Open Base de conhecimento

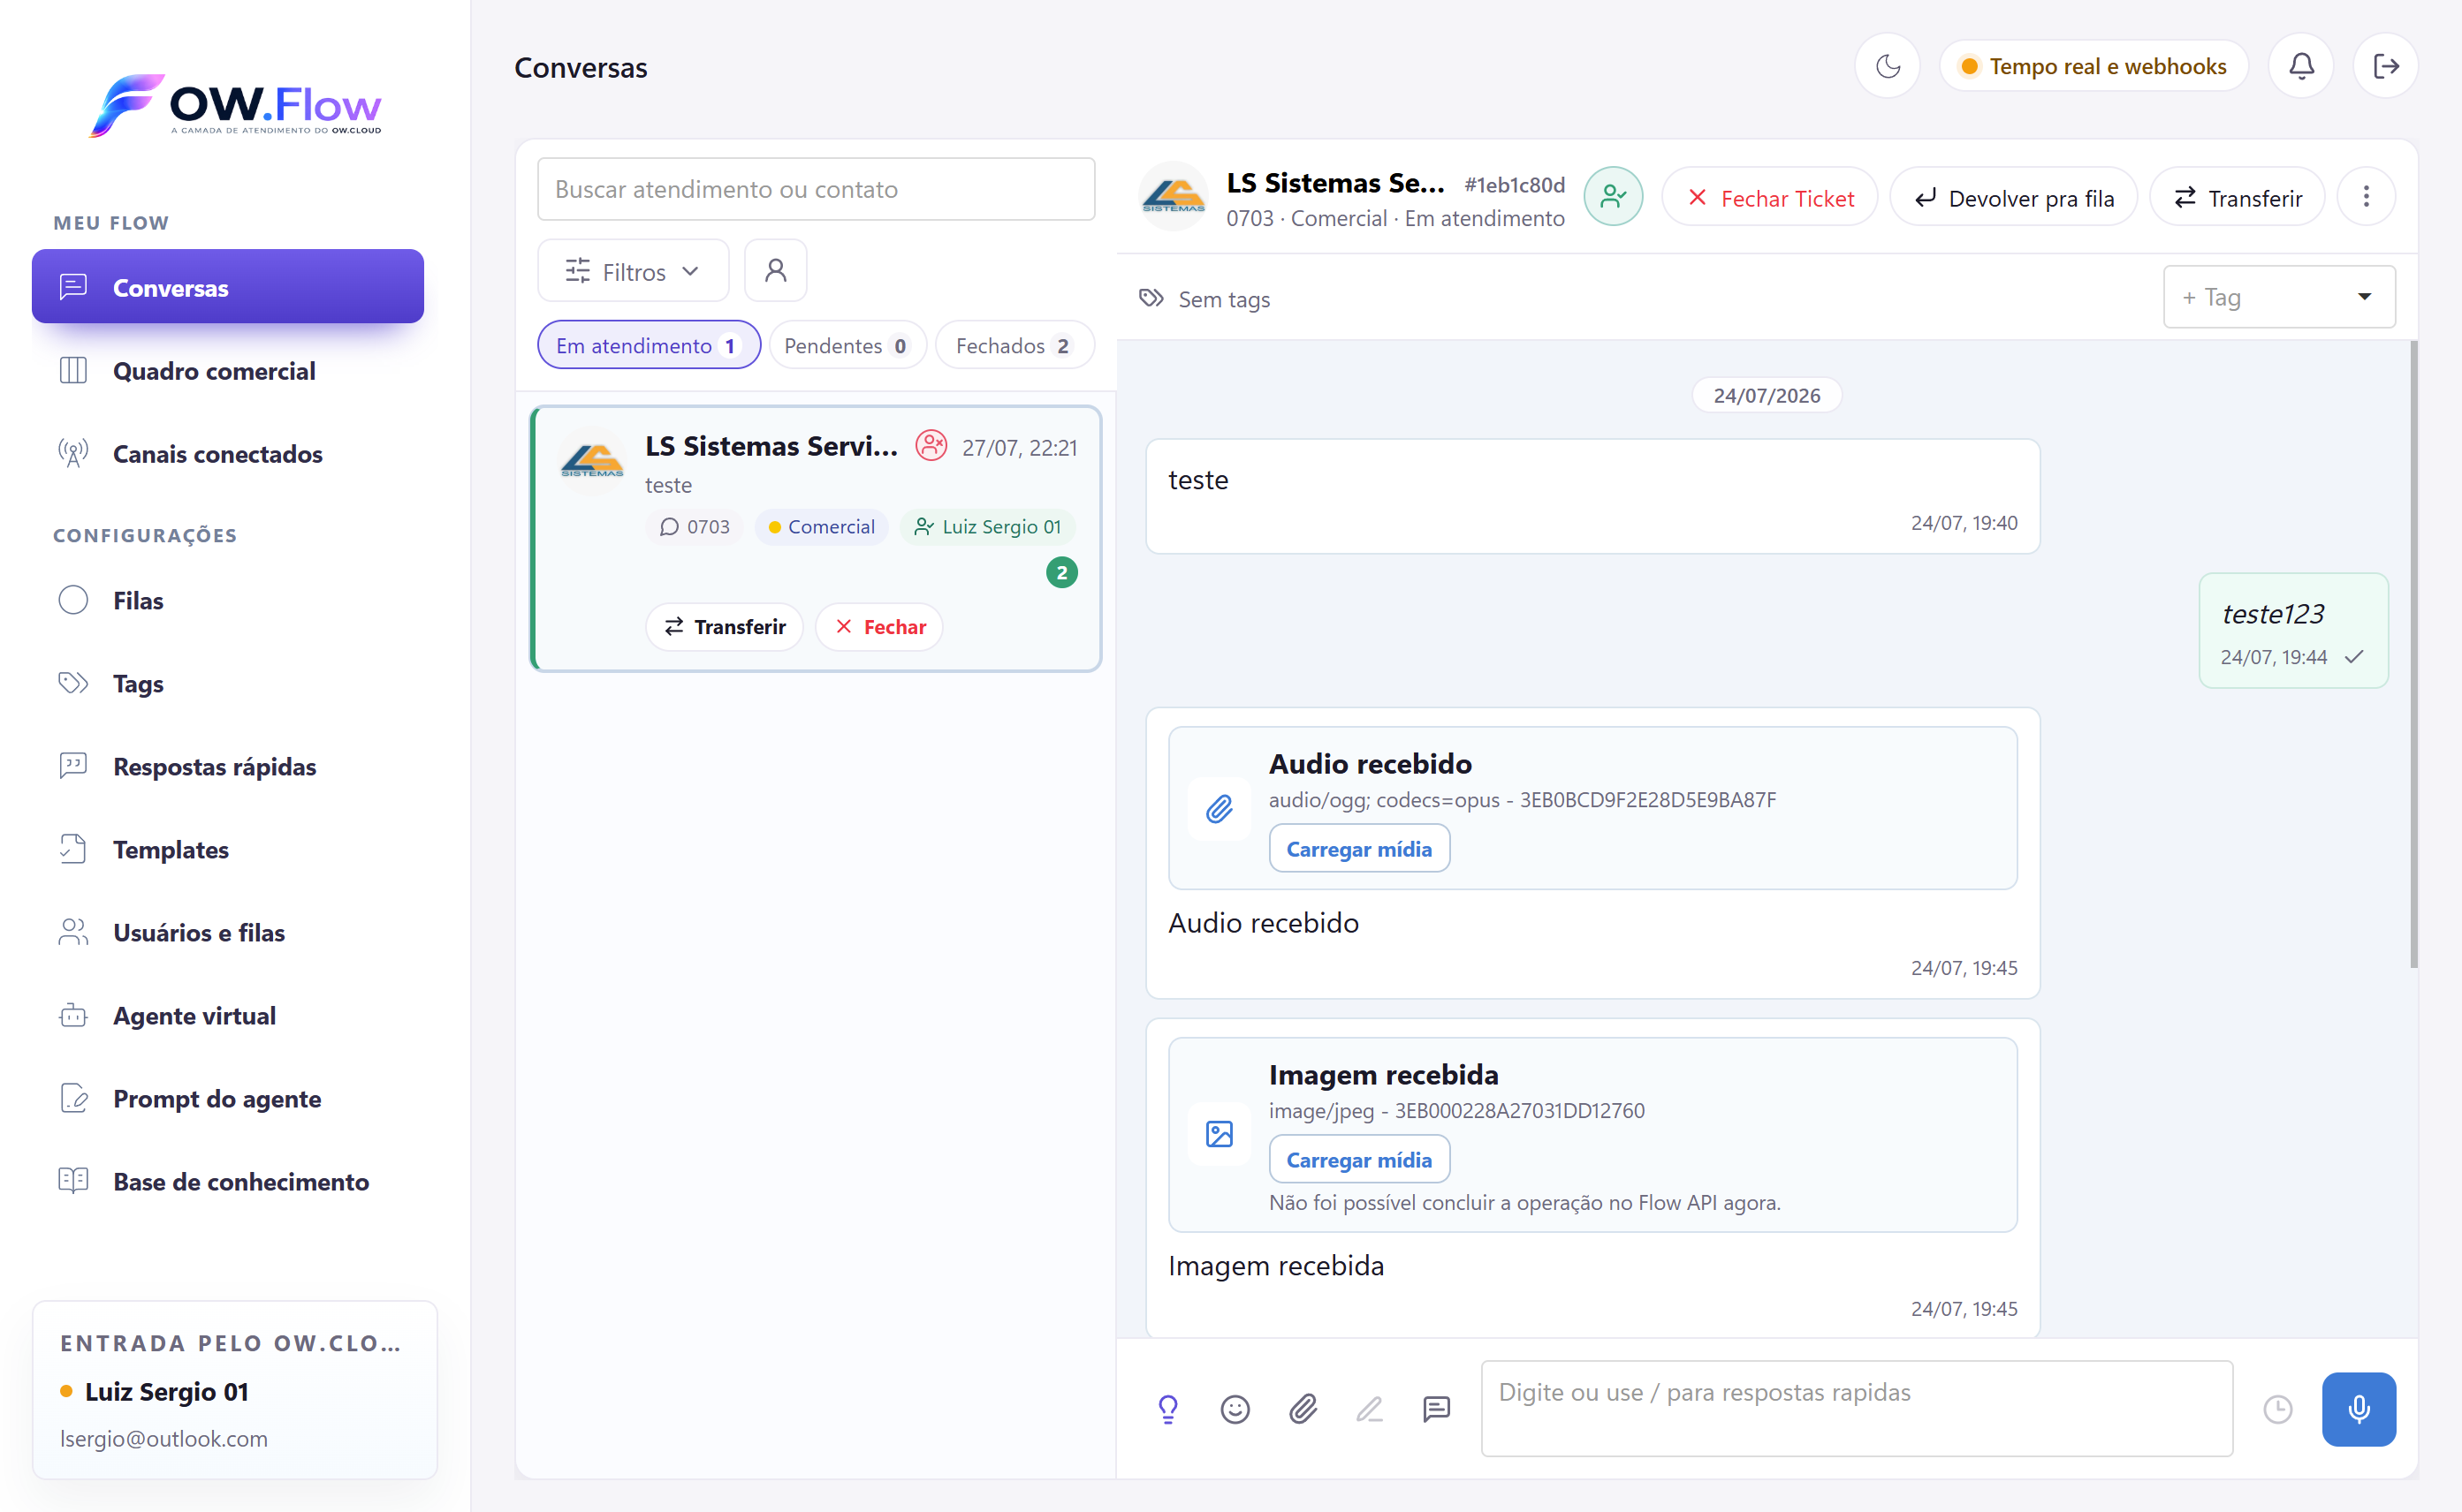(228, 1181)
